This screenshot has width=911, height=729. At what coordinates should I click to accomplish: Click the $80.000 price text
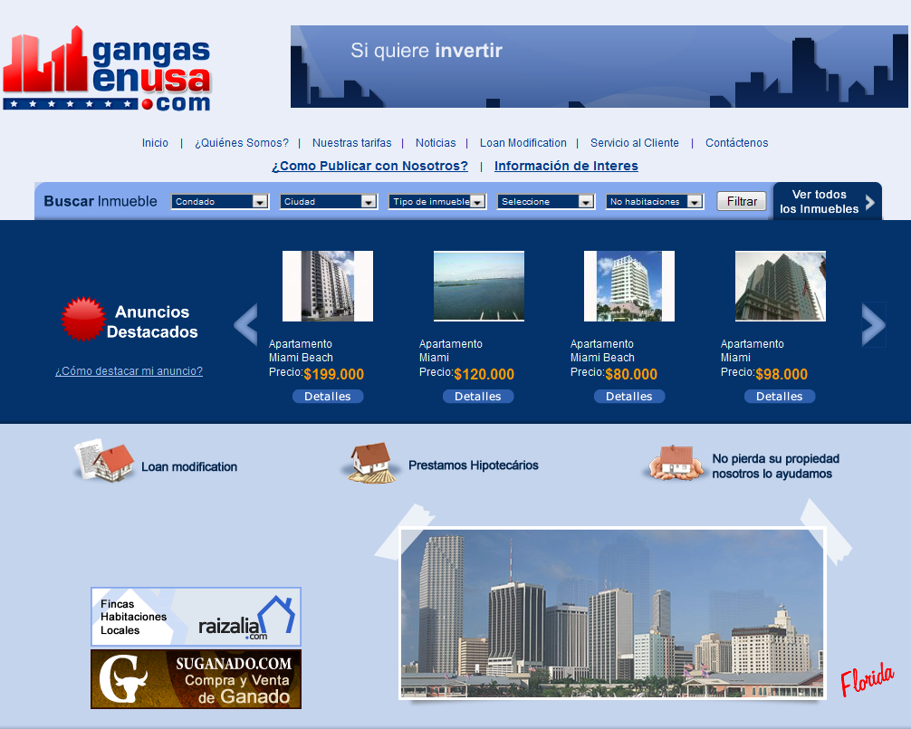pyautogui.click(x=631, y=374)
